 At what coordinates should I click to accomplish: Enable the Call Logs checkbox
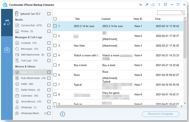point(49,60)
